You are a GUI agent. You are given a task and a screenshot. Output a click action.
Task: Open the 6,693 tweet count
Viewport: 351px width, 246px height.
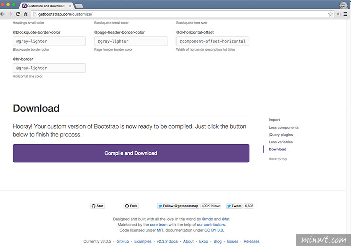[249, 206]
